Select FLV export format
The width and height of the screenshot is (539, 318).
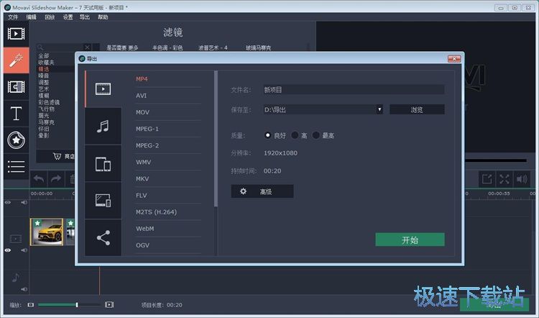(x=142, y=195)
